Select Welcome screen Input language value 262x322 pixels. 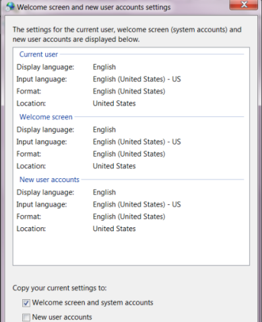pyautogui.click(x=137, y=142)
